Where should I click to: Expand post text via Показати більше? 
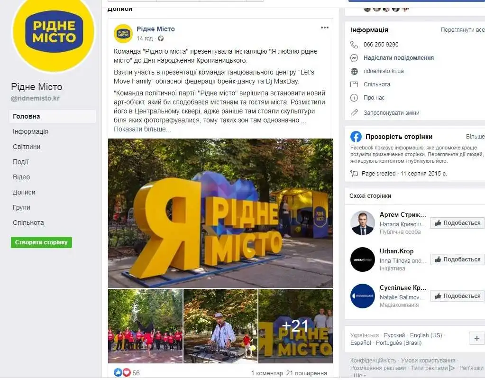pyautogui.click(x=142, y=129)
